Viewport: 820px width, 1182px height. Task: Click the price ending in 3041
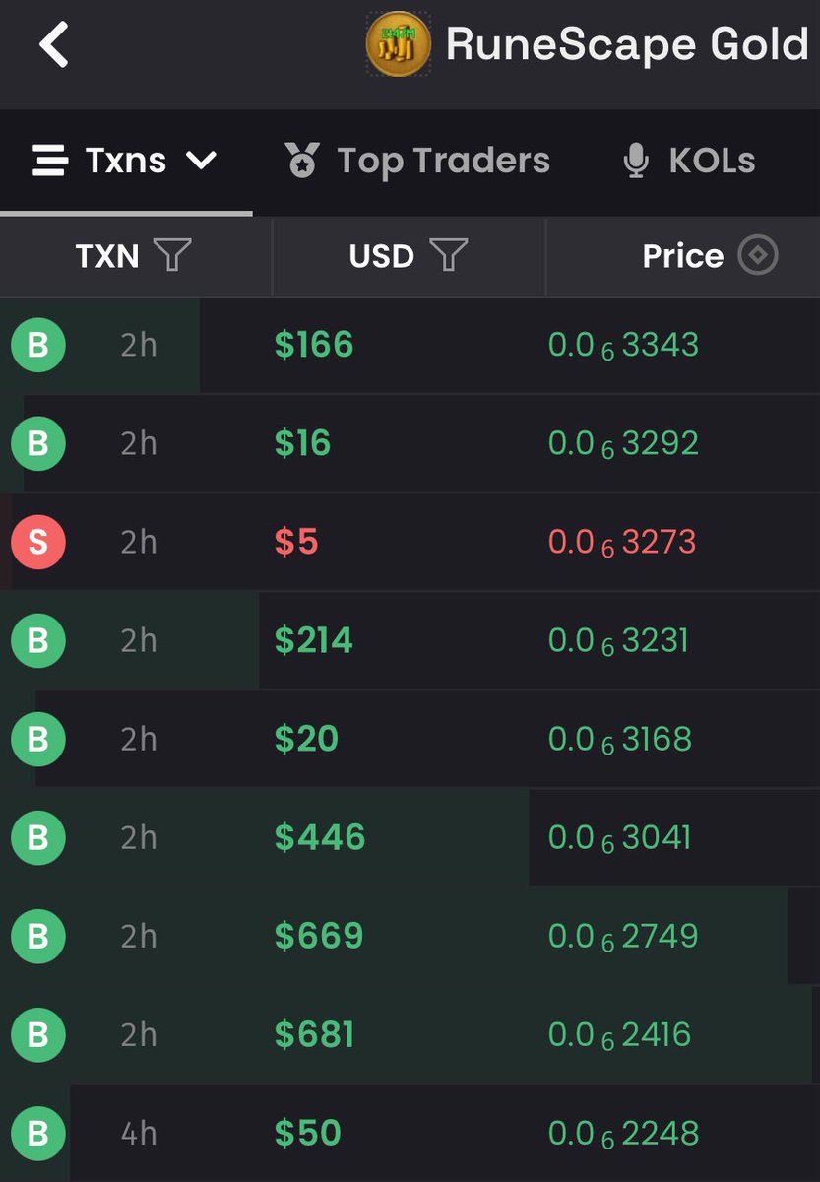(x=620, y=837)
